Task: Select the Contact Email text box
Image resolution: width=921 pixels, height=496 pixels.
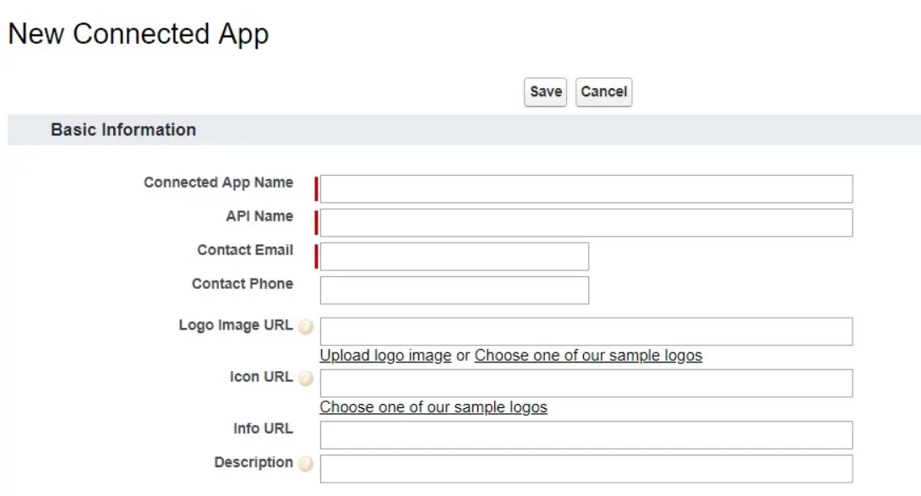Action: 454,256
